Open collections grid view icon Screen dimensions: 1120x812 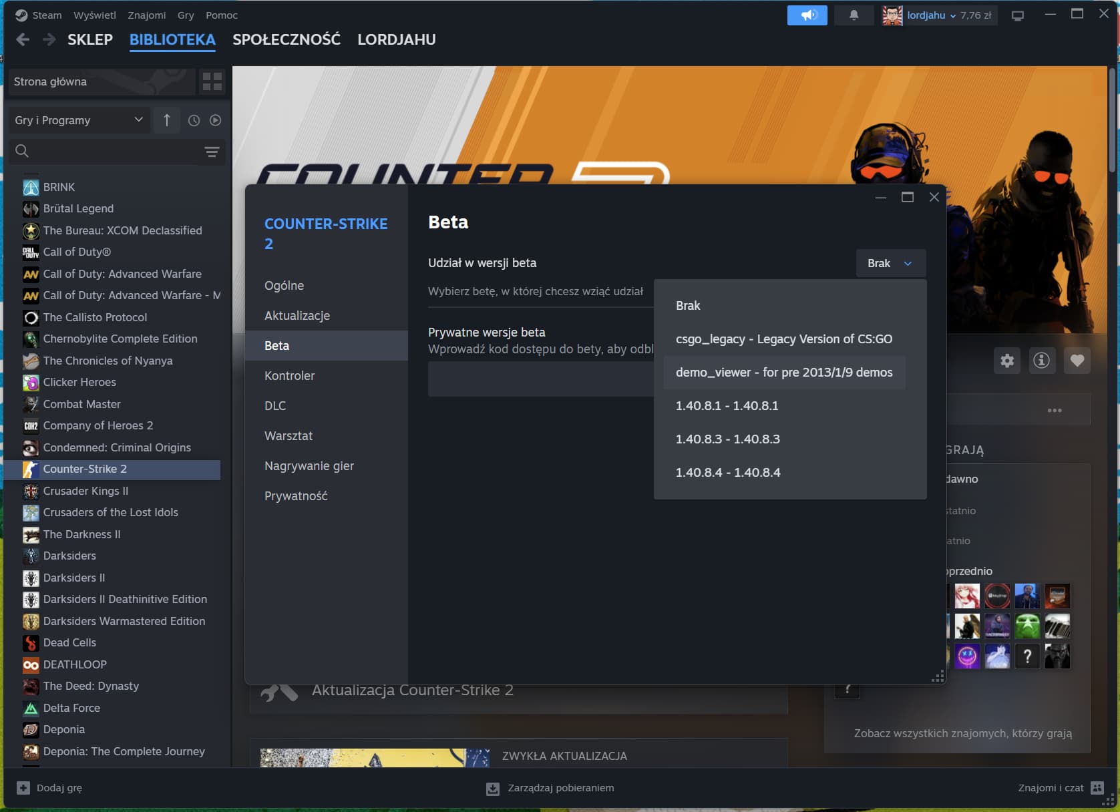click(x=212, y=81)
